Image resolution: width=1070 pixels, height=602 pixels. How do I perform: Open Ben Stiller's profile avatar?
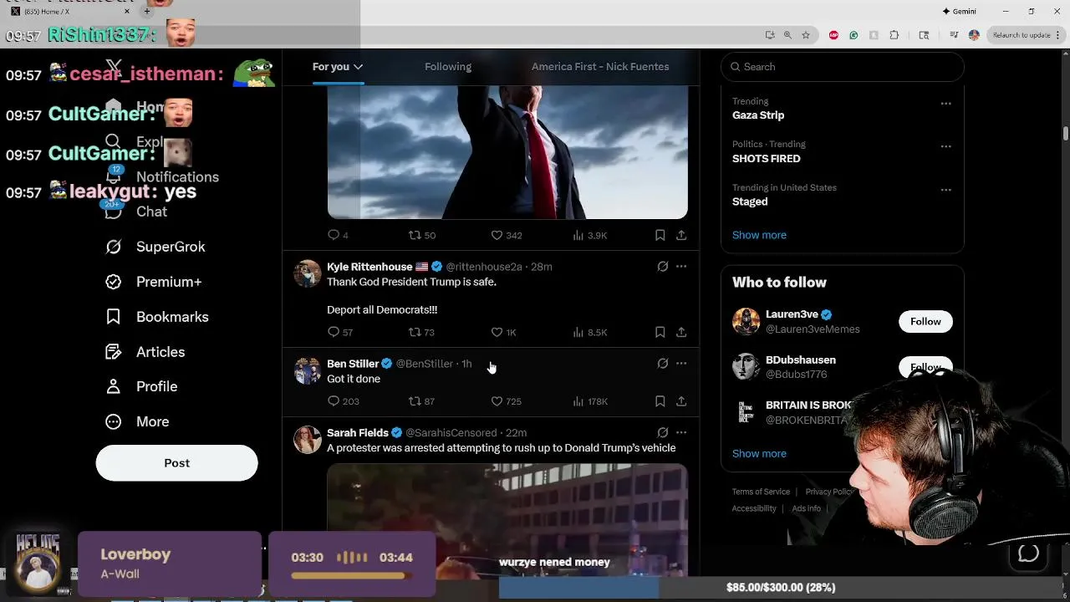pyautogui.click(x=307, y=371)
